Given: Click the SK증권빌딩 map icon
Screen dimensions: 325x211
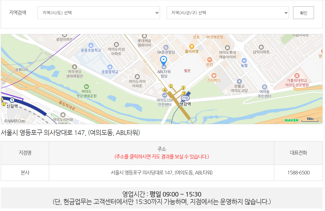Looking at the screenshot, I should 166,47.
